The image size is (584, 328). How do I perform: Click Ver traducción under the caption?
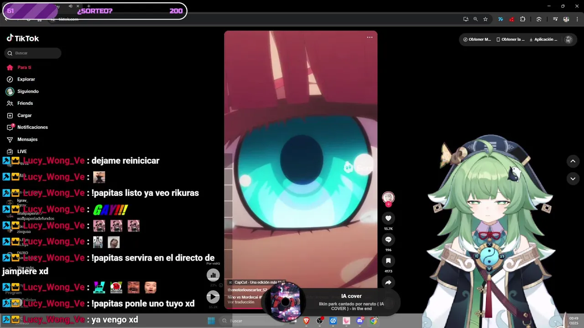pos(241,302)
